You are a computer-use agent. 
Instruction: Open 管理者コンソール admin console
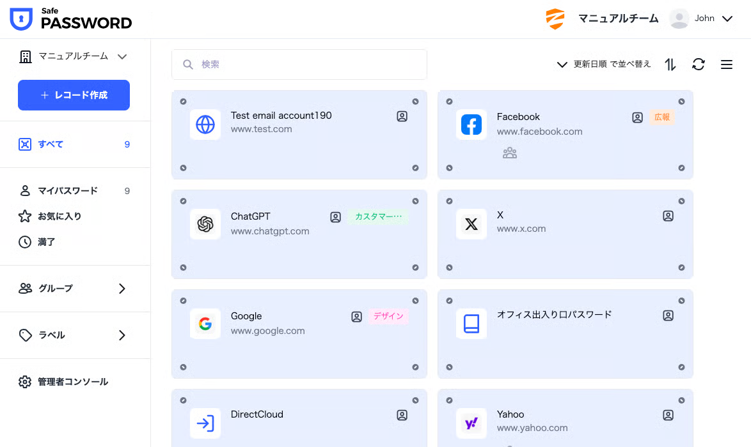pos(72,382)
